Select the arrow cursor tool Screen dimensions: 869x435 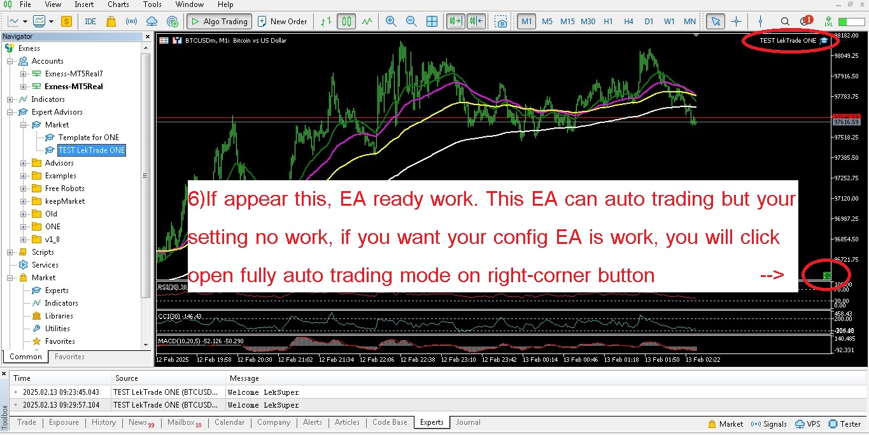pyautogui.click(x=716, y=21)
